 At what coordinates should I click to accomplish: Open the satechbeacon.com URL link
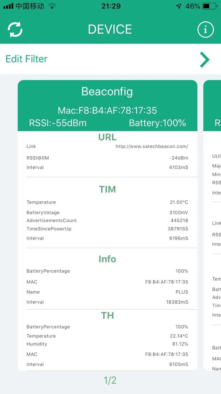coord(151,146)
